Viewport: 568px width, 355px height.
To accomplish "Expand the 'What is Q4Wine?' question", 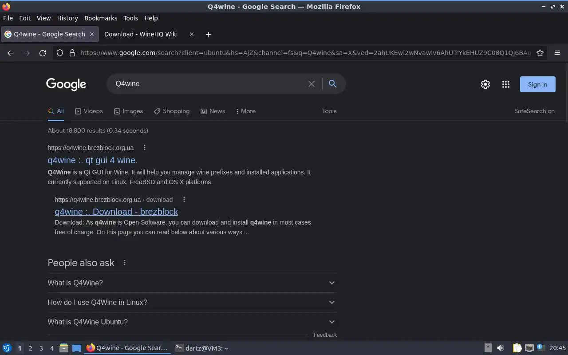I will pyautogui.click(x=192, y=283).
